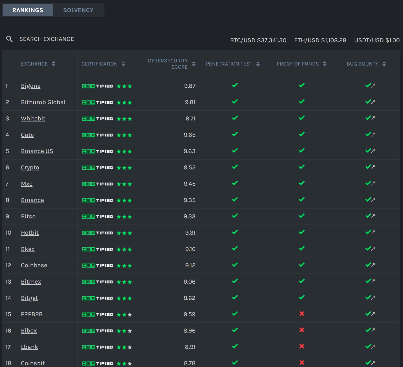This screenshot has height=367, width=403.
Task: Open Crypto bug bounty link icon
Action: tap(373, 167)
